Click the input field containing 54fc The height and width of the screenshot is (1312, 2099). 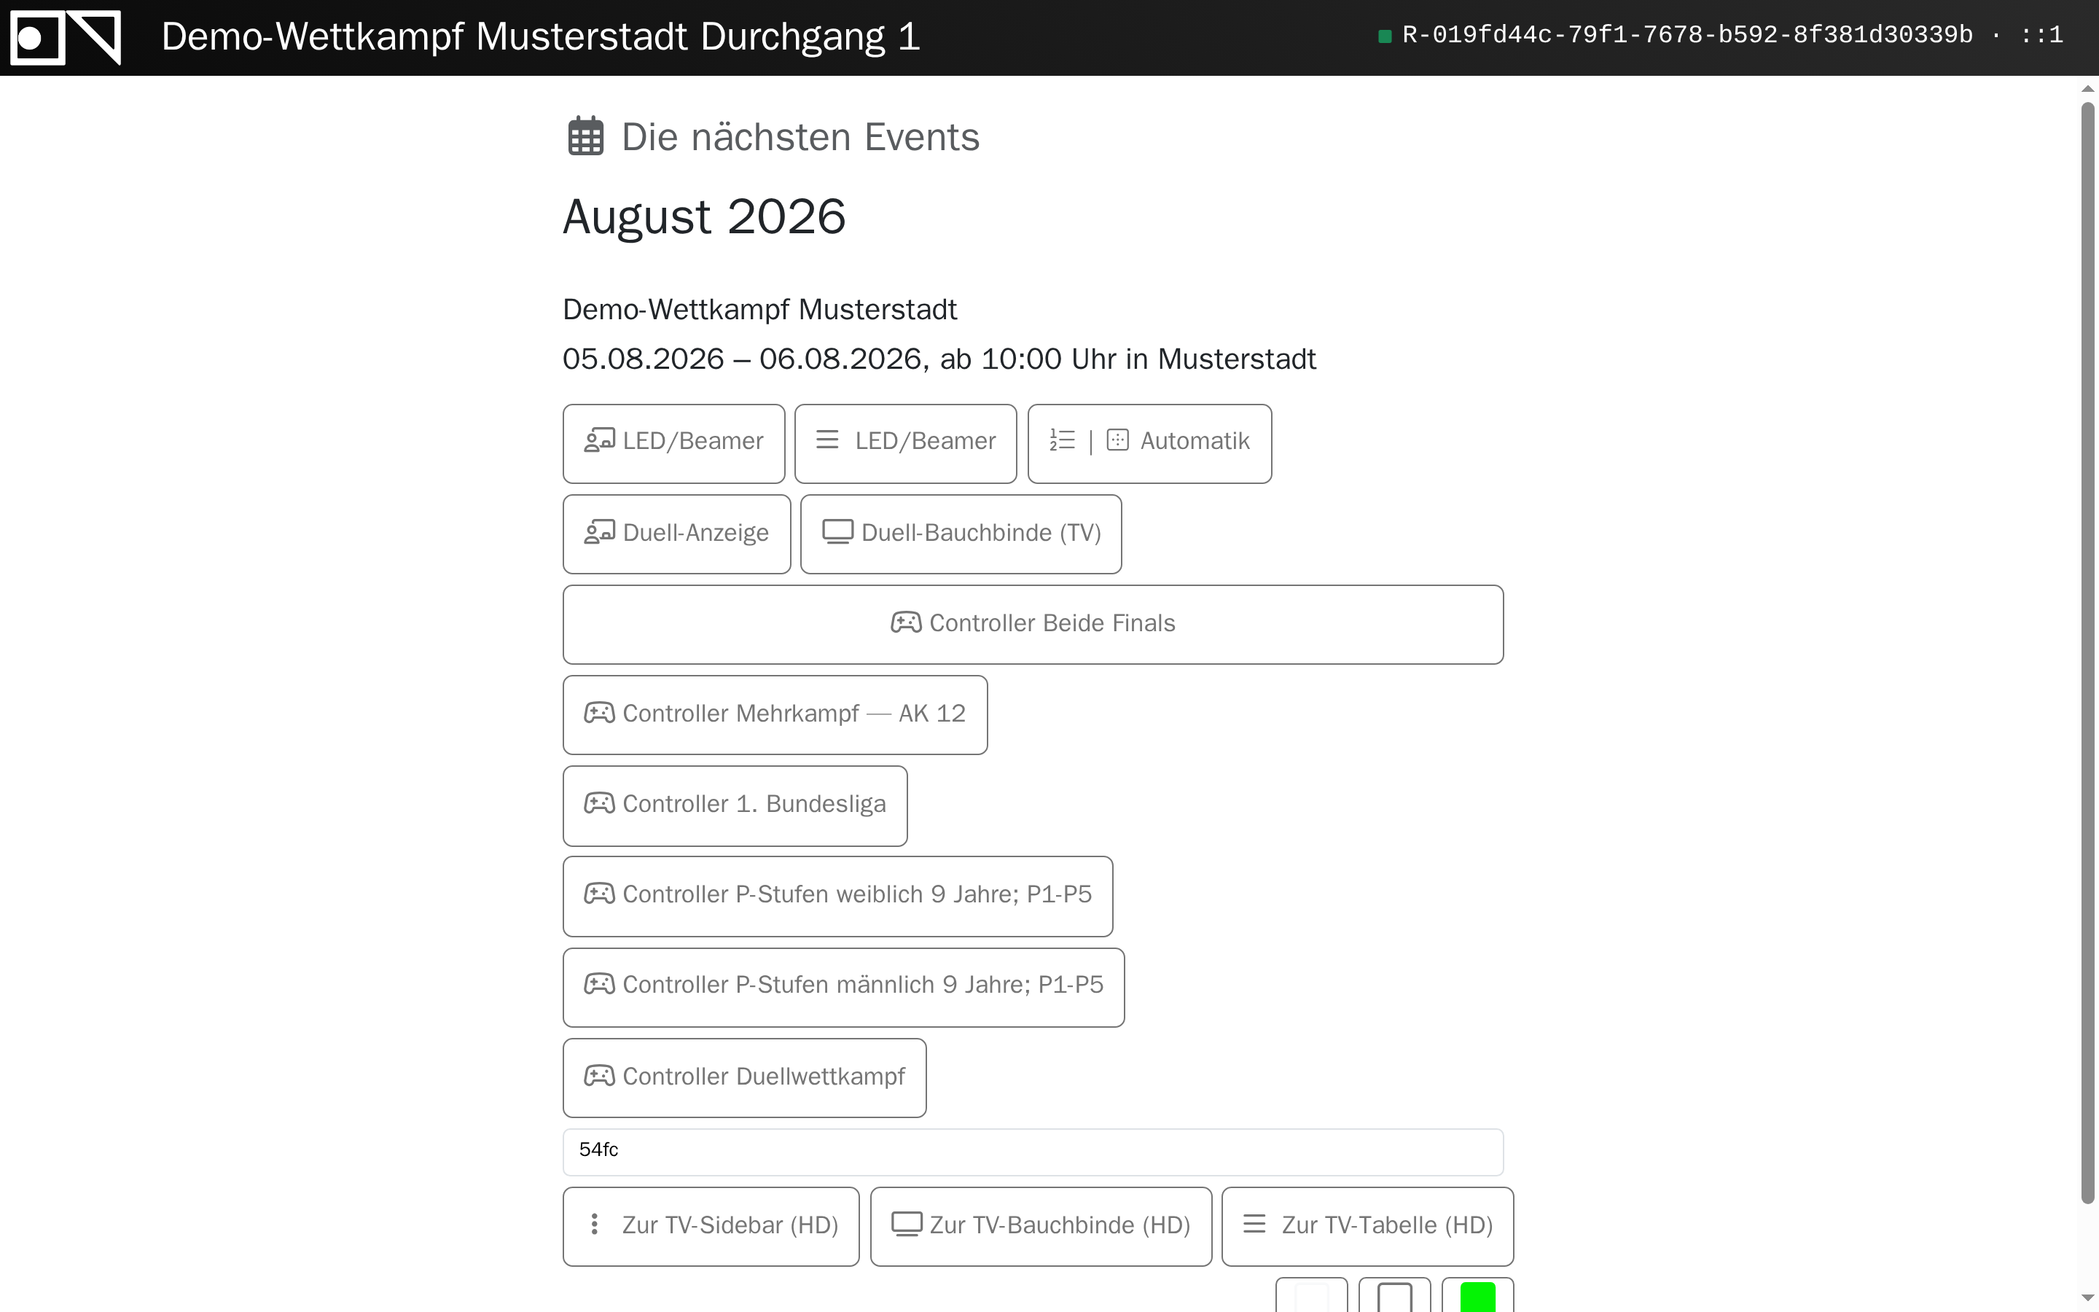click(x=1033, y=1152)
